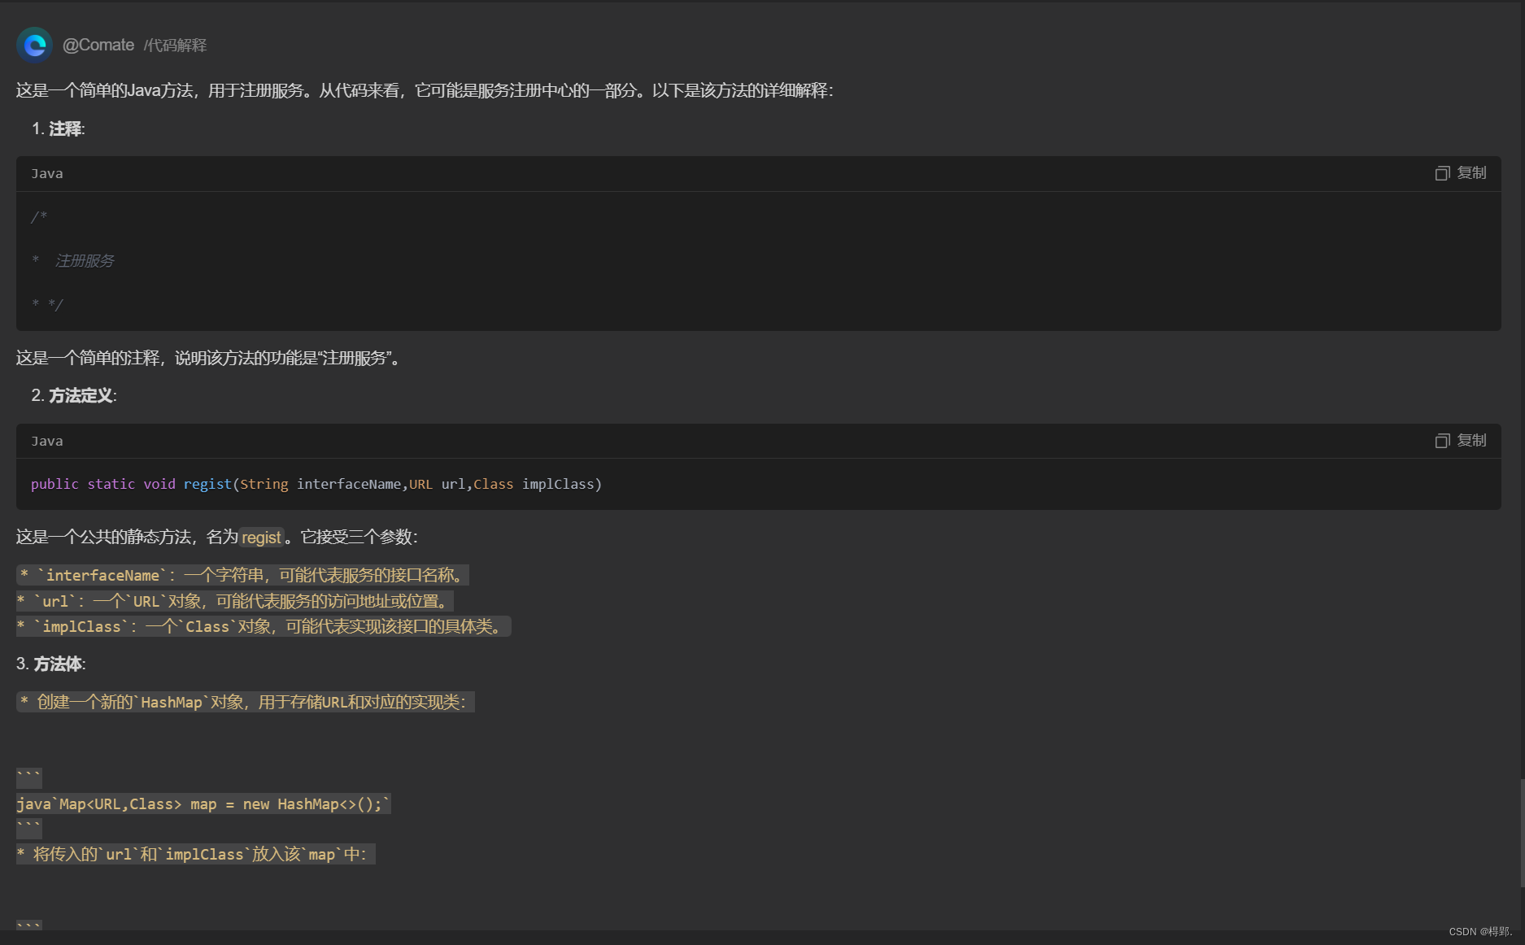Click the implClass parameter description line
The image size is (1525, 945).
(x=264, y=626)
